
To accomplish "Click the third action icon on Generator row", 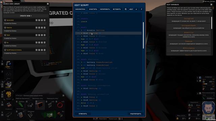I will [x=42, y=20].
